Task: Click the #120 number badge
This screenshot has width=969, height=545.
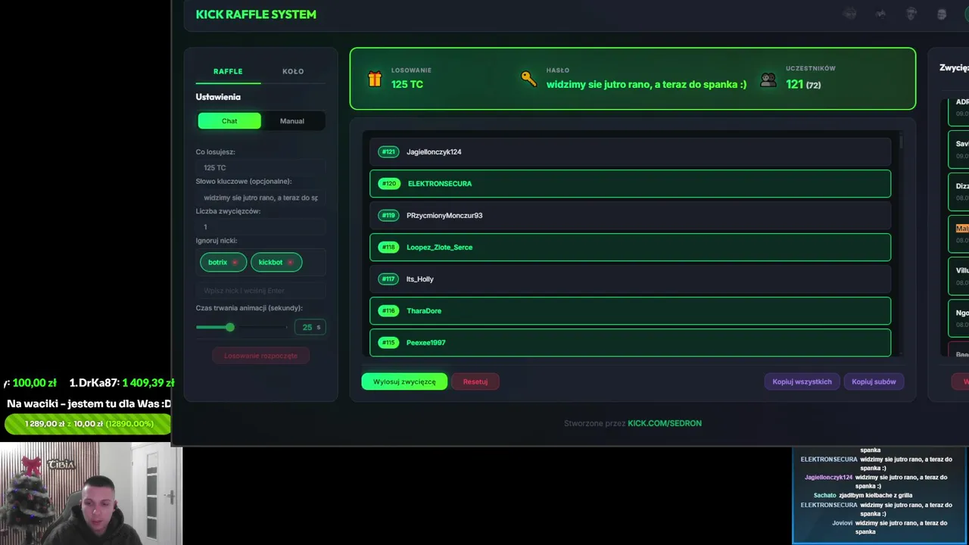Action: pos(388,184)
